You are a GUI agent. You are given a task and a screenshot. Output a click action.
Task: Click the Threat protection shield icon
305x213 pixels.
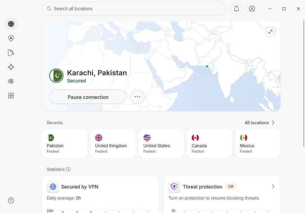point(174,187)
